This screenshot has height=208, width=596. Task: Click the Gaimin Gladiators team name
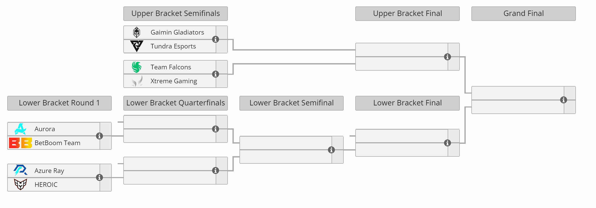177,32
